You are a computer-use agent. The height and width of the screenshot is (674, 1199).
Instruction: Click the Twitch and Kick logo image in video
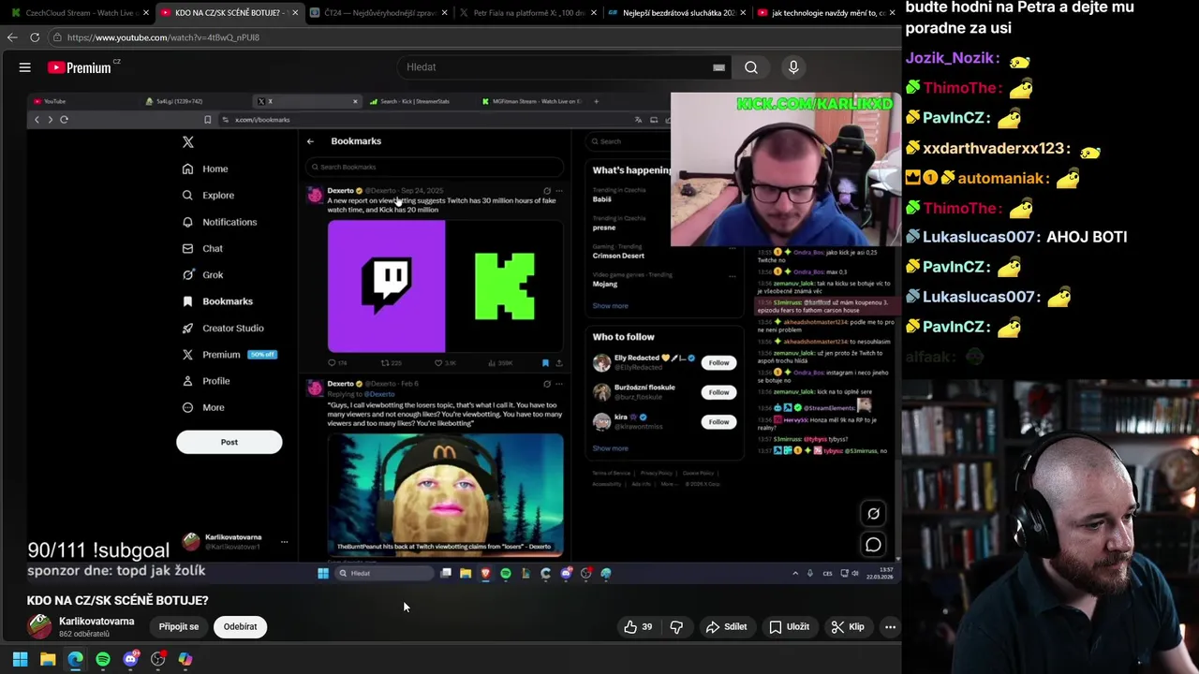(x=445, y=286)
